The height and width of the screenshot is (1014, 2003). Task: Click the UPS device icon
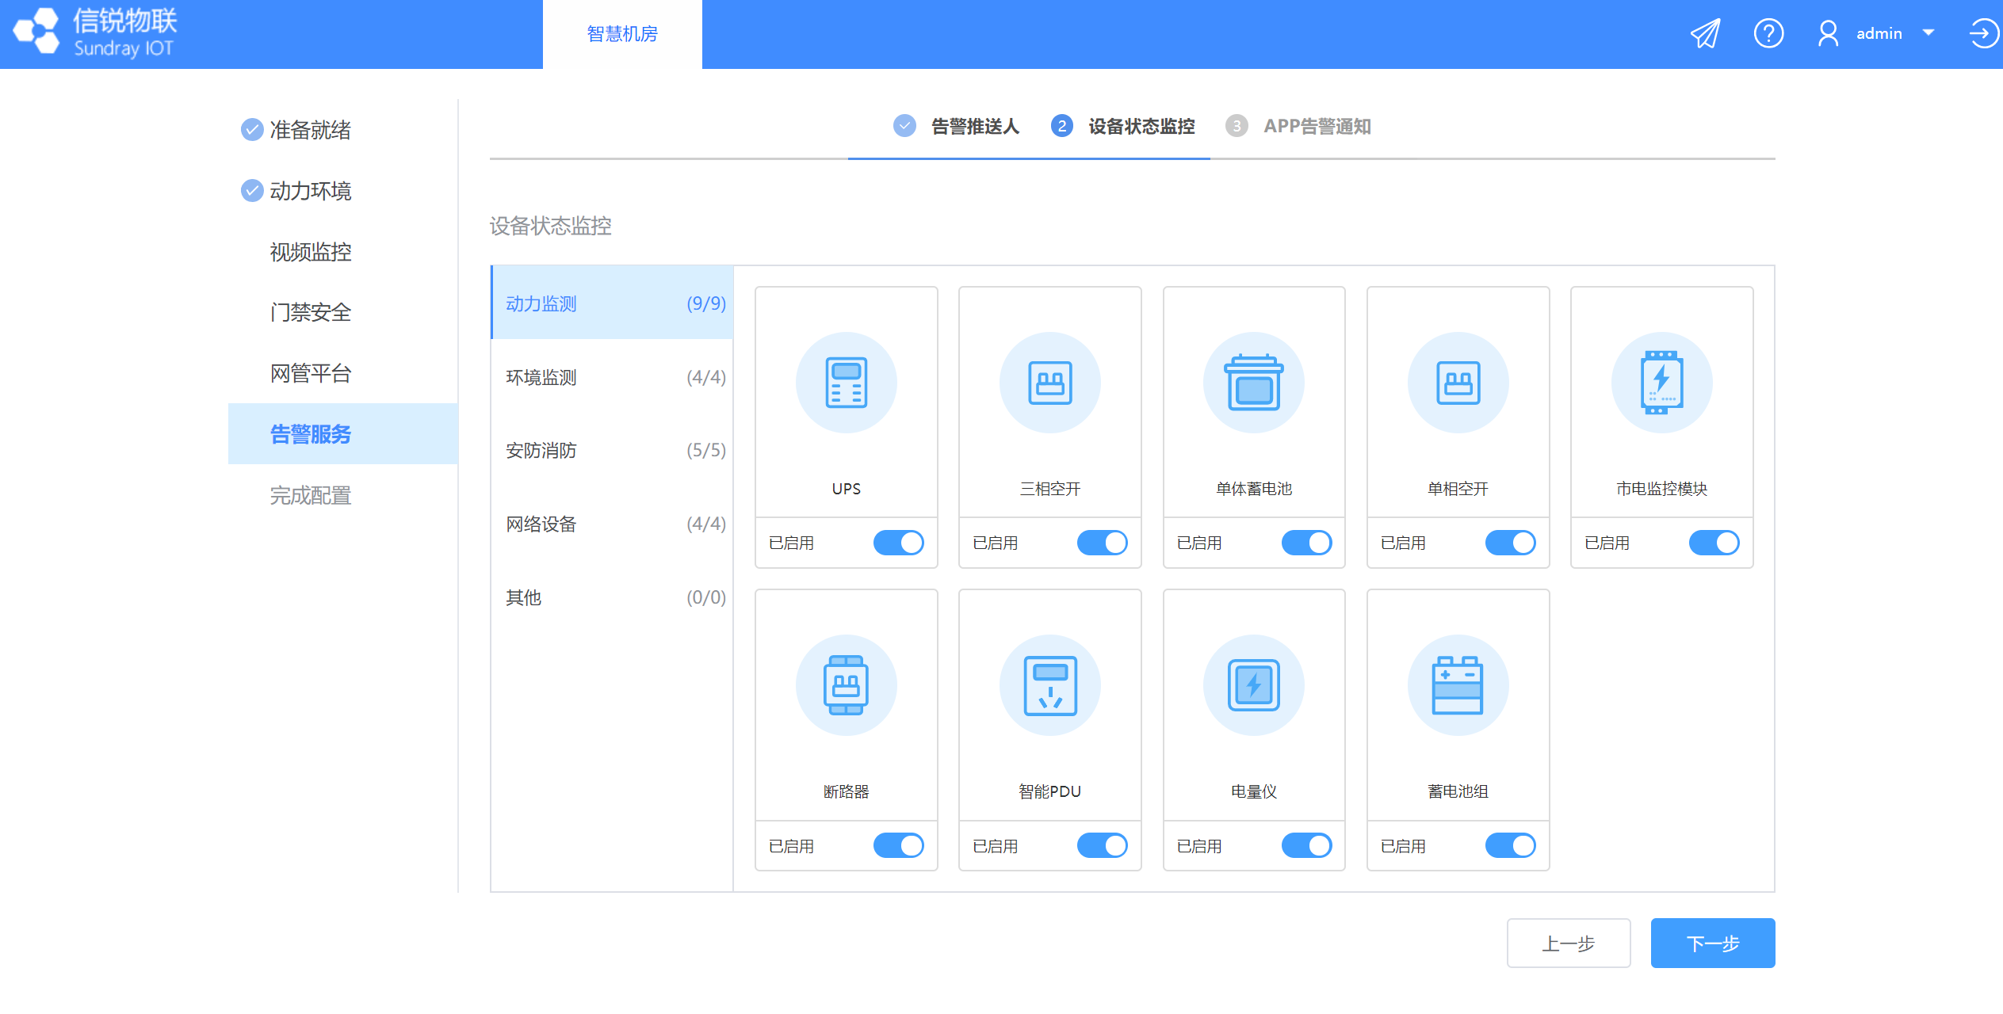point(846,383)
